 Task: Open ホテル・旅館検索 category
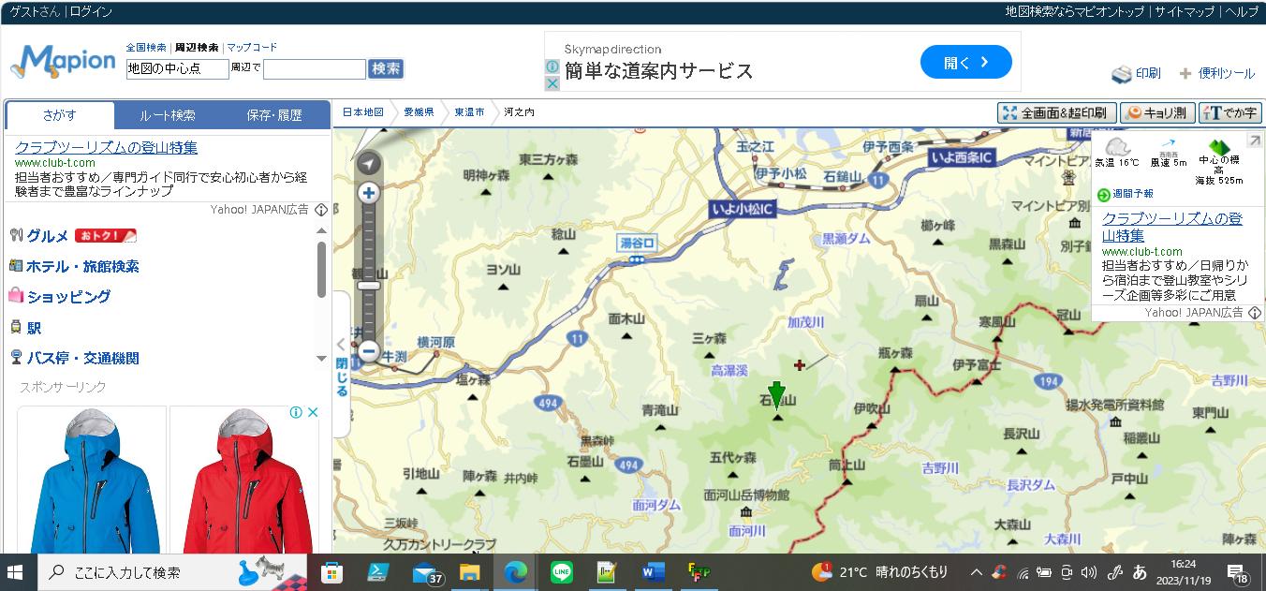(82, 266)
